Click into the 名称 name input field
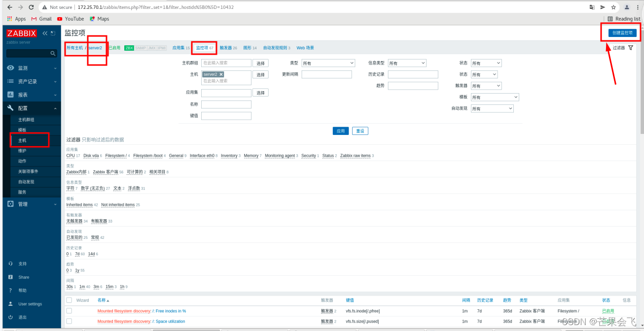644x331 pixels. coord(226,104)
